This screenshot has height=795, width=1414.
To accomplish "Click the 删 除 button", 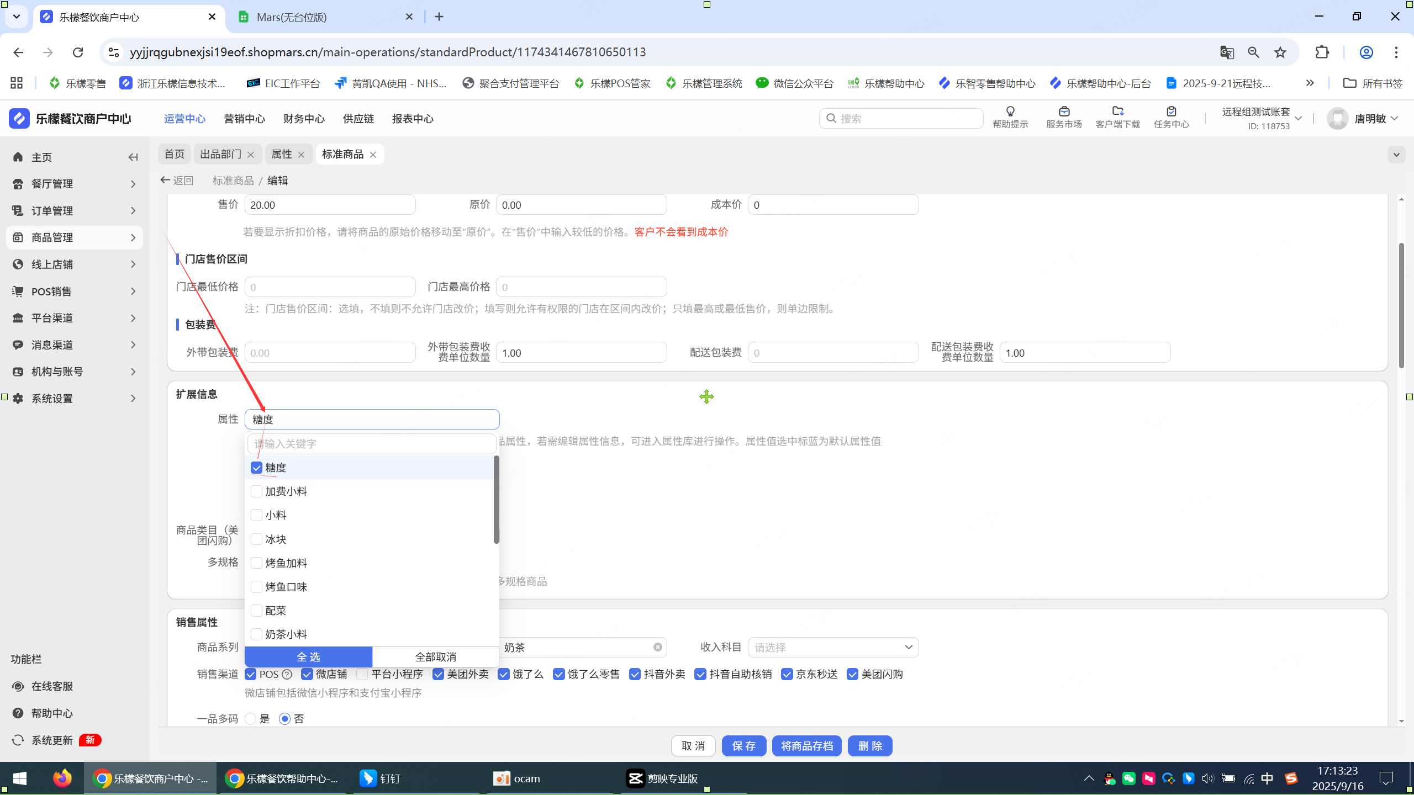I will [x=870, y=746].
